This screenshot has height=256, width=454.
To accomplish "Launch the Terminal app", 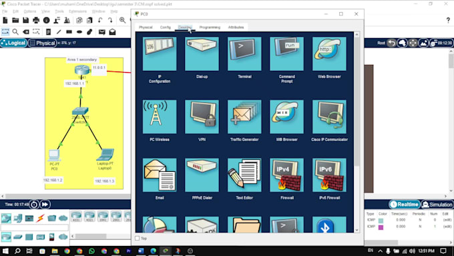I will [244, 54].
